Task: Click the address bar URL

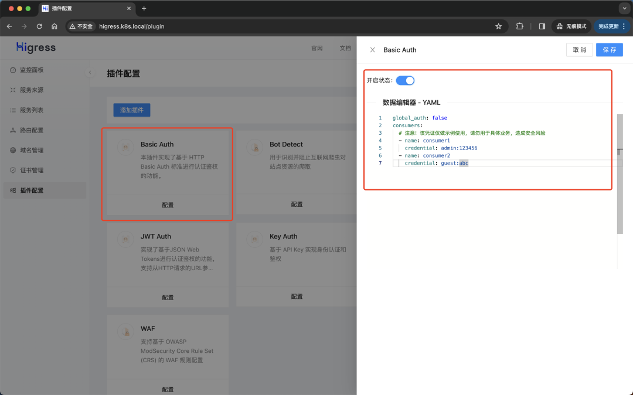Action: (x=132, y=26)
